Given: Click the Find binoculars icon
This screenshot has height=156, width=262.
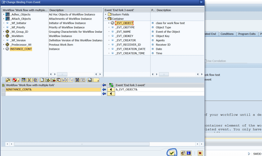Looking at the screenshot, I should click(77, 80).
